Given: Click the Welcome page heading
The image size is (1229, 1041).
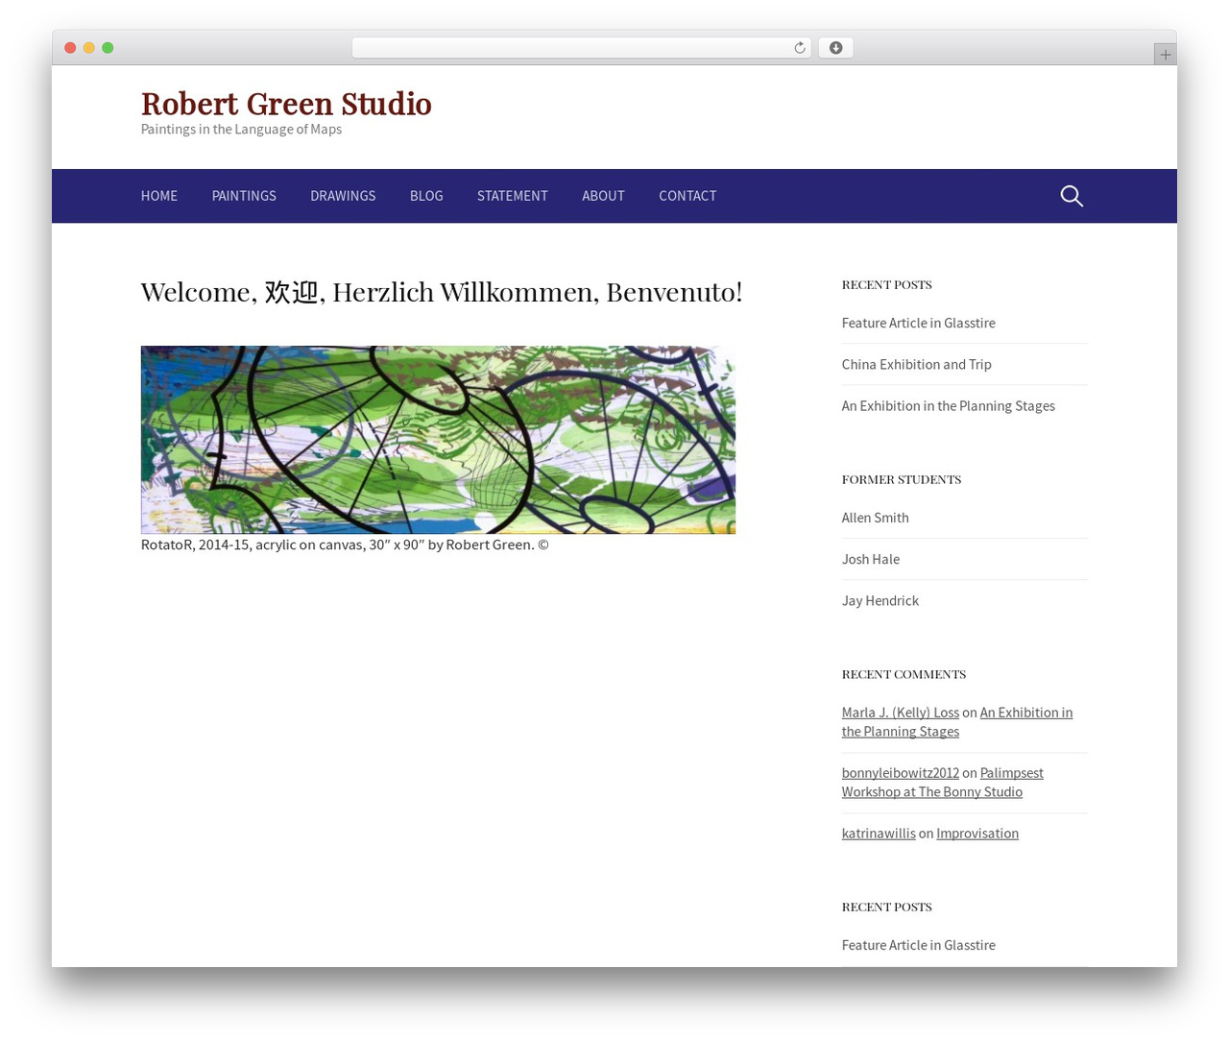Looking at the screenshot, I should point(442,292).
